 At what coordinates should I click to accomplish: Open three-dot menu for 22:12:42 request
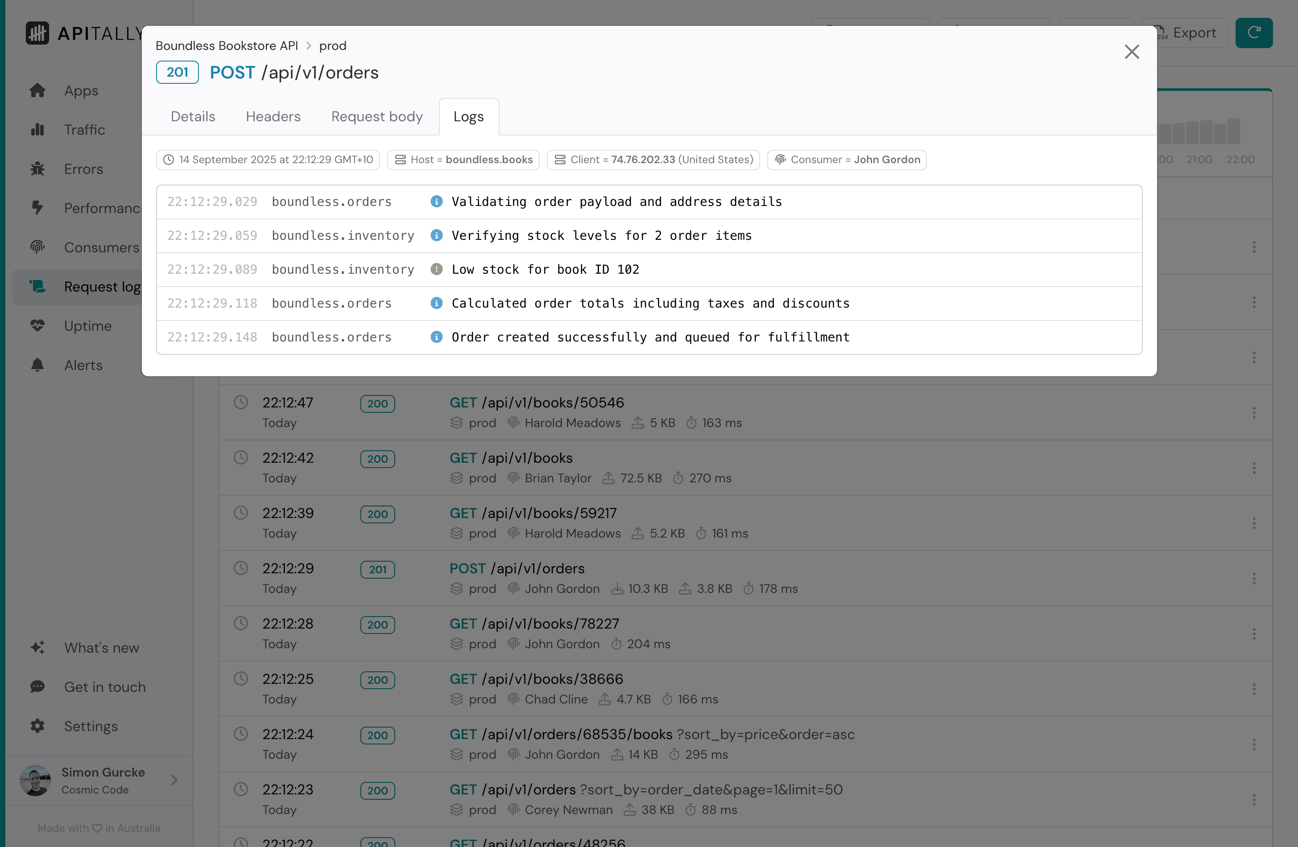(x=1254, y=468)
